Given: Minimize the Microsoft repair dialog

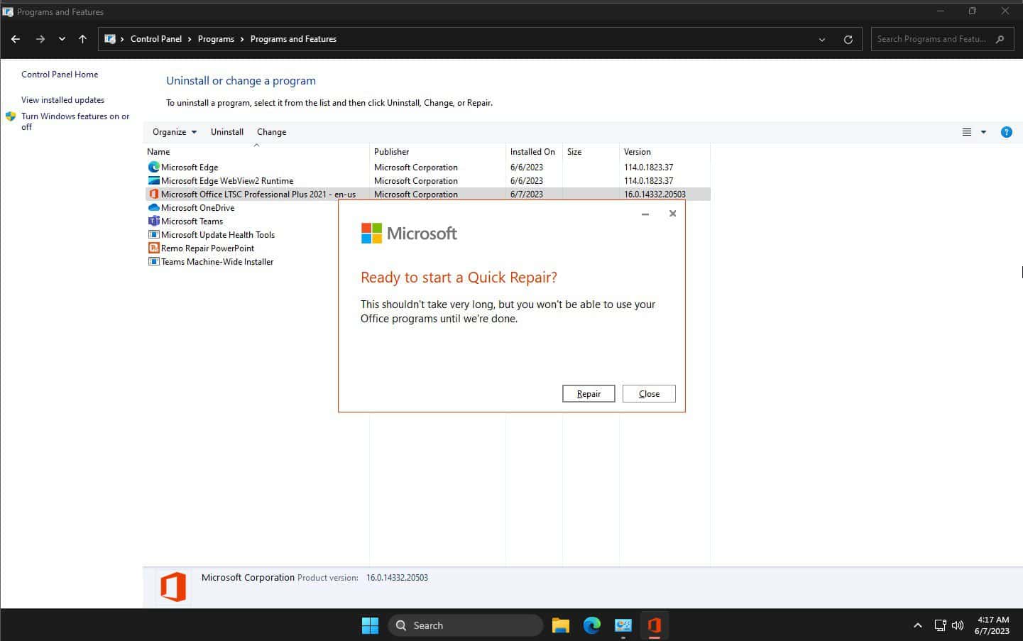Looking at the screenshot, I should 645,214.
